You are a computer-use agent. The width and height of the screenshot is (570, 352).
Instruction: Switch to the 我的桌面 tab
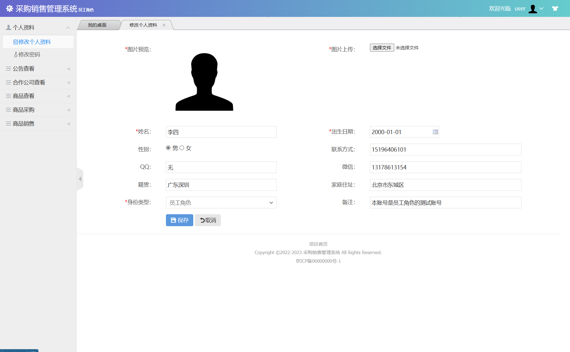[97, 25]
